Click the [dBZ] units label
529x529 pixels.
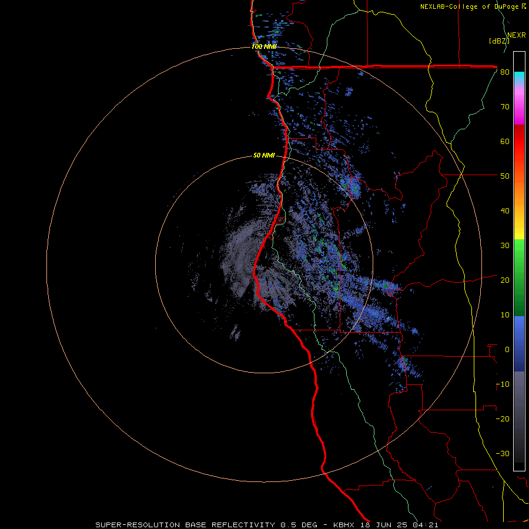click(x=499, y=41)
